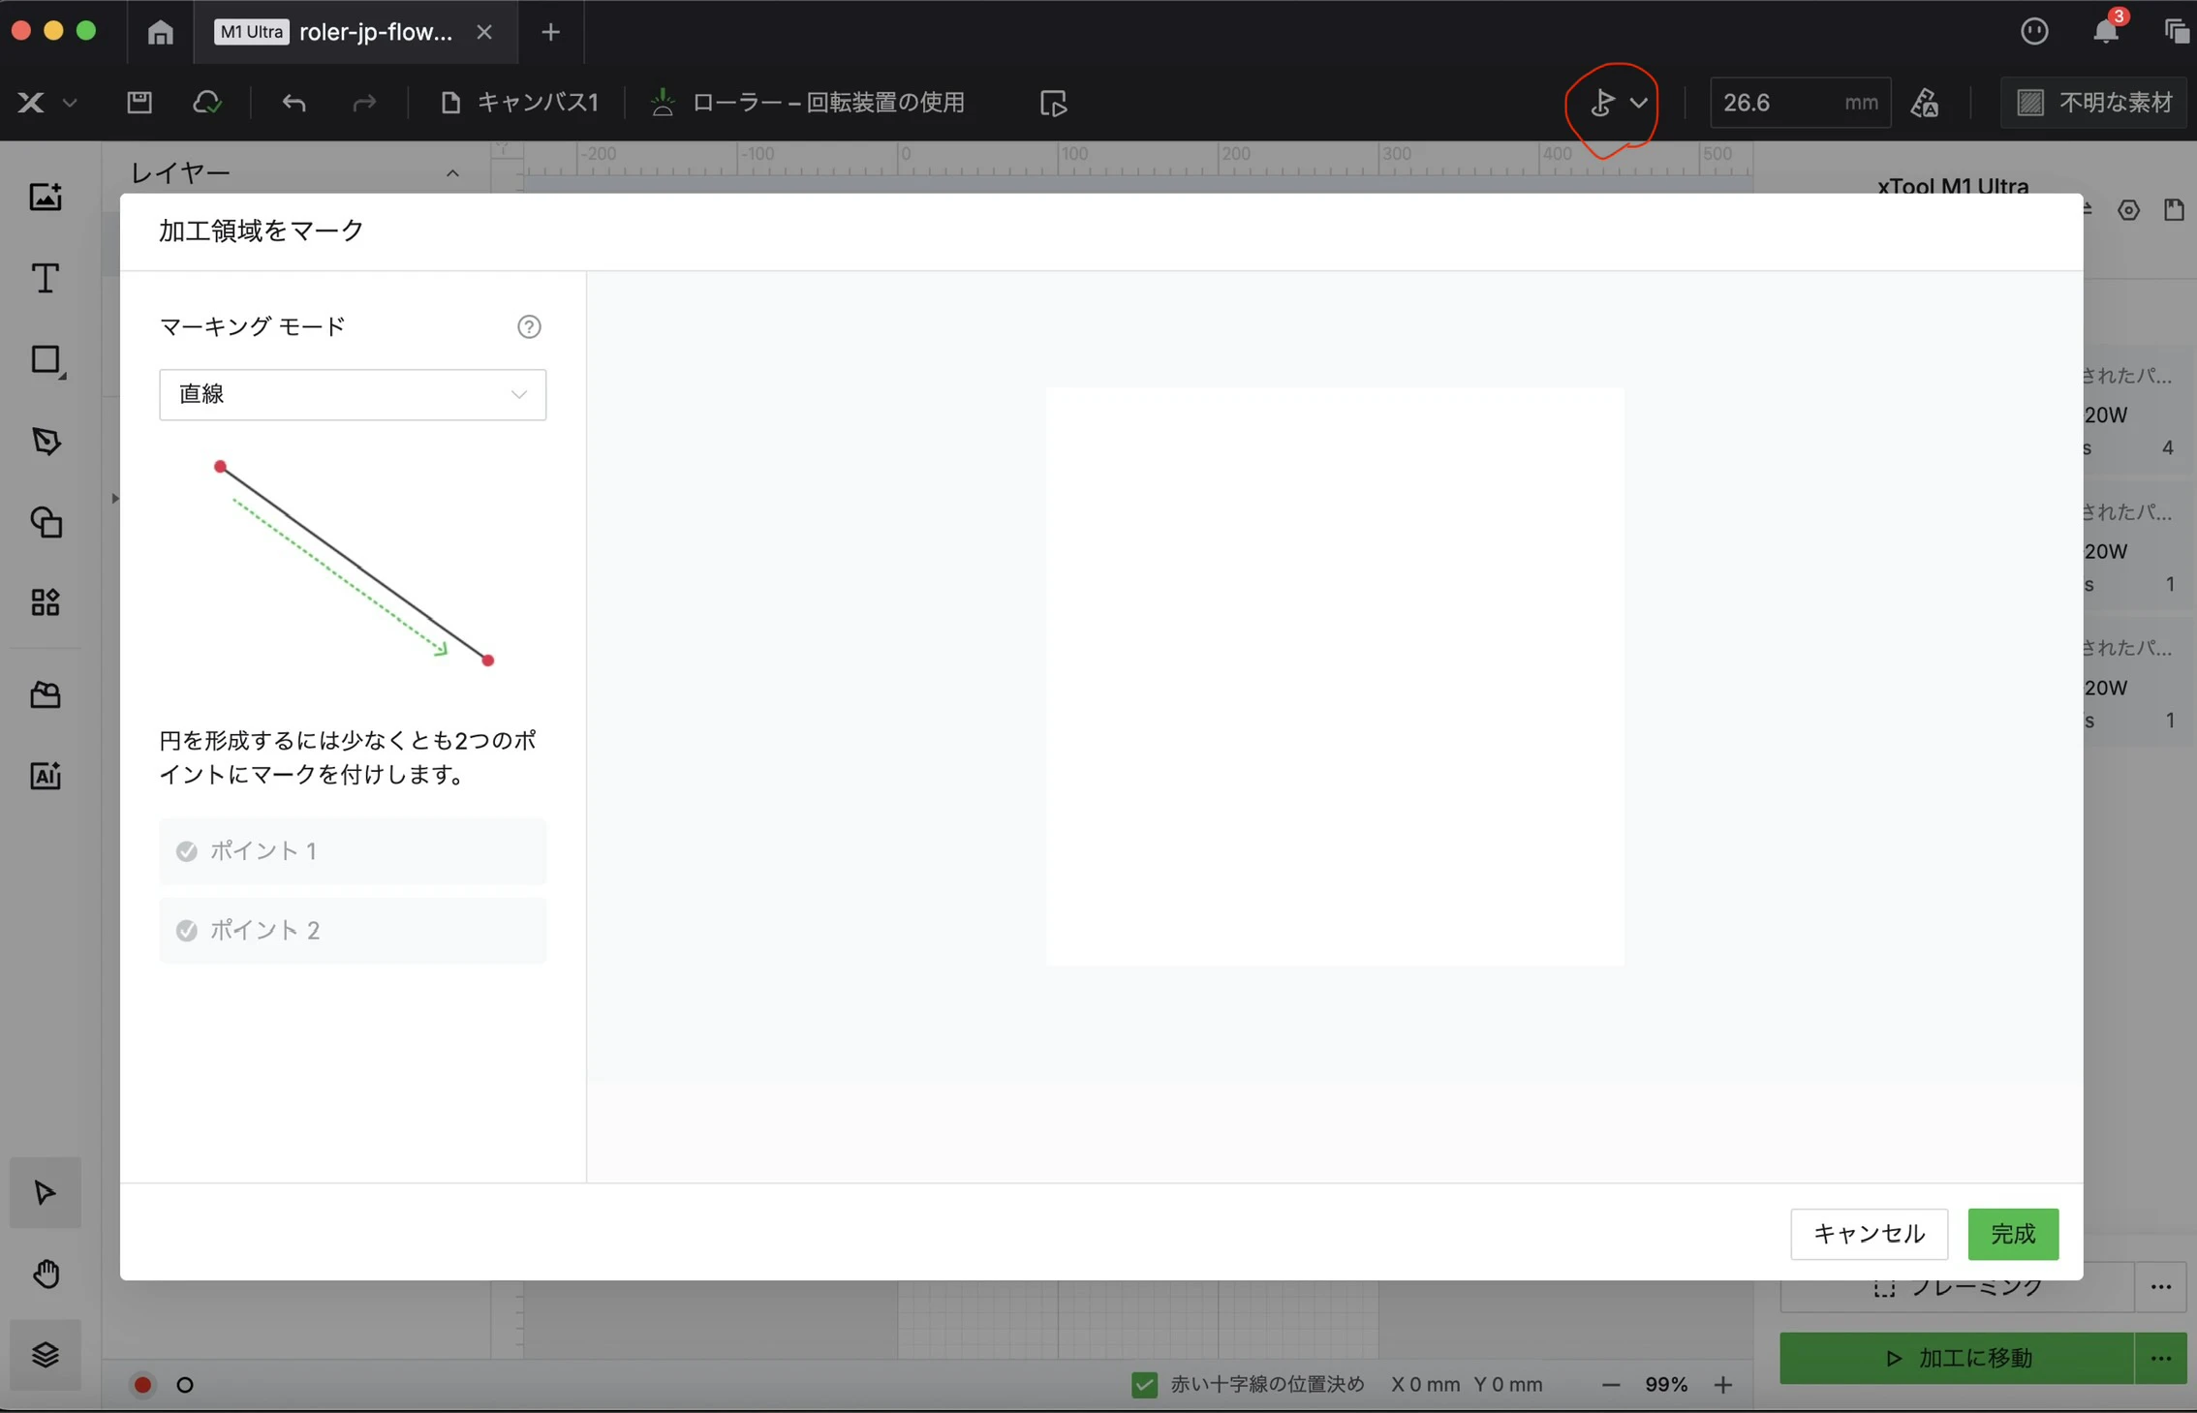Click the circular status icon beside the bell
Viewport: 2197px width, 1413px height.
tap(2034, 31)
